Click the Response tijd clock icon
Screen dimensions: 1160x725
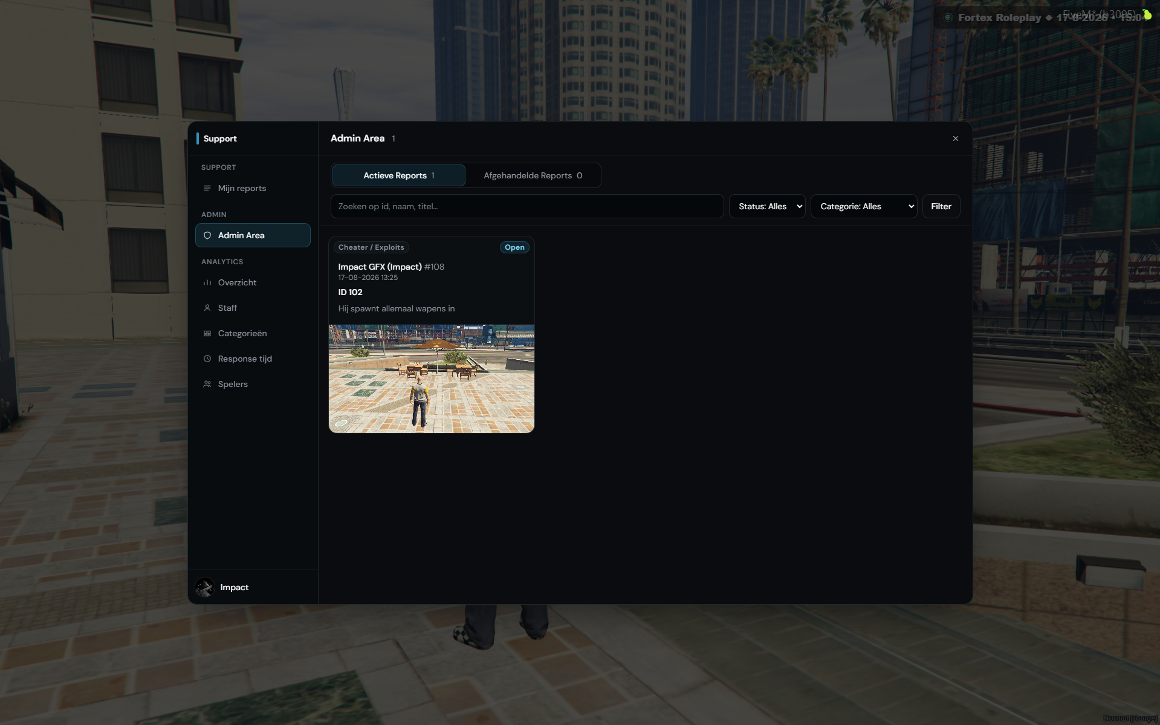point(207,359)
